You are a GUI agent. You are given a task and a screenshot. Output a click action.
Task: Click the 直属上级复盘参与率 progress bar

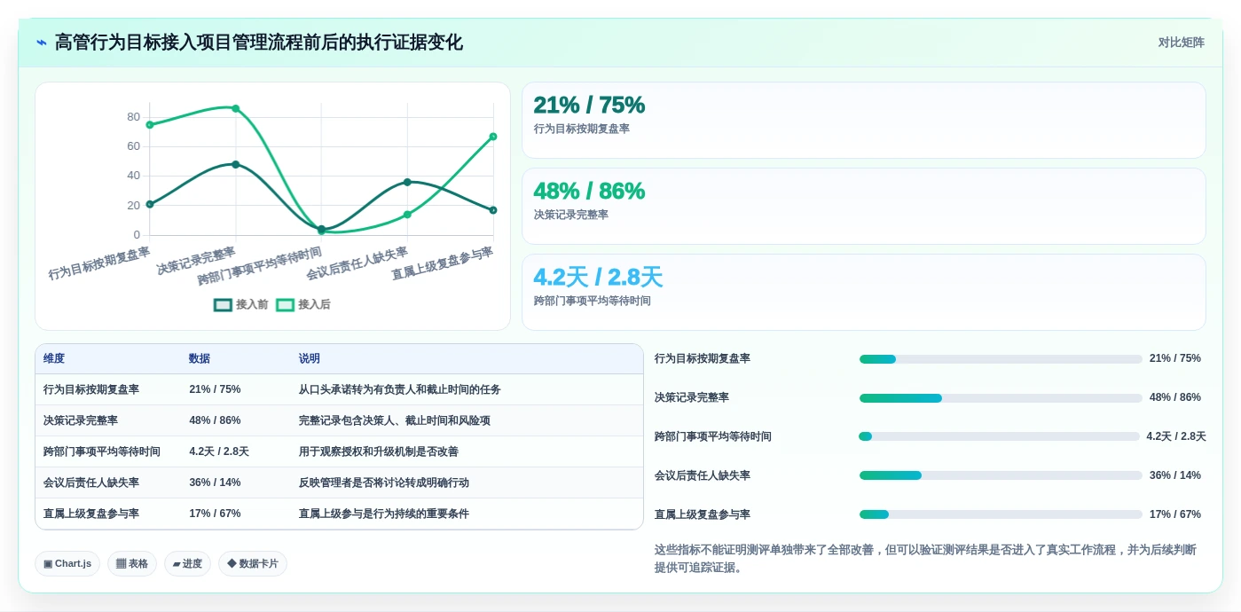1001,514
